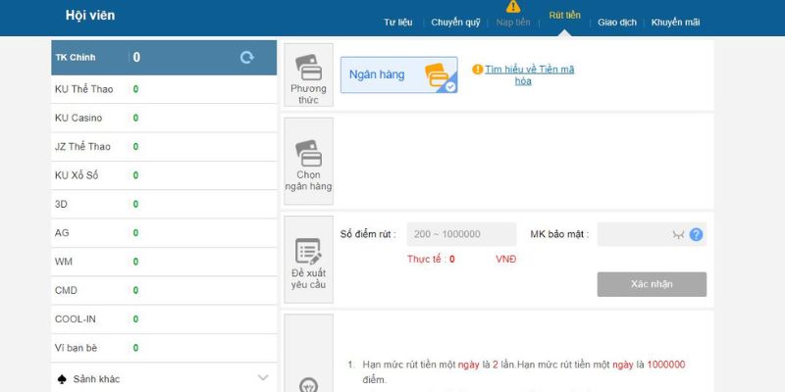
Task: Click the spade icon next to Sảnh khác
Action: click(62, 379)
